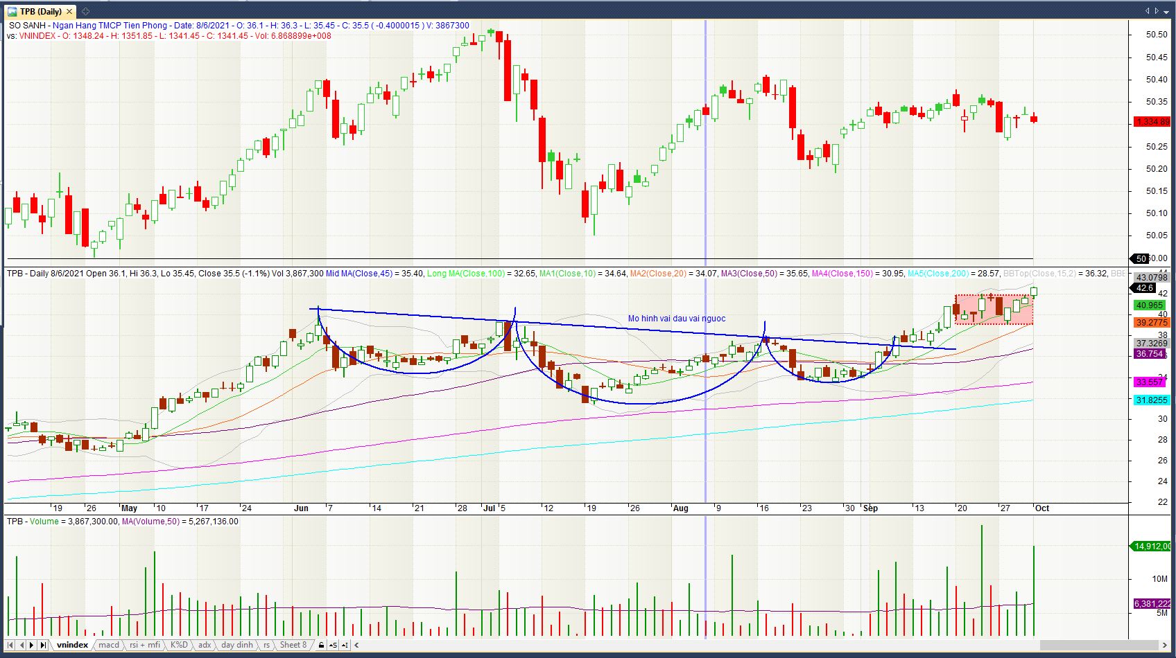Select the day dinh sheet tab
Screen dimensions: 1176x658
[x=237, y=645]
